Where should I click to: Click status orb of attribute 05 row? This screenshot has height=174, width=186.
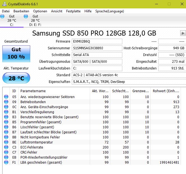[6, 97]
